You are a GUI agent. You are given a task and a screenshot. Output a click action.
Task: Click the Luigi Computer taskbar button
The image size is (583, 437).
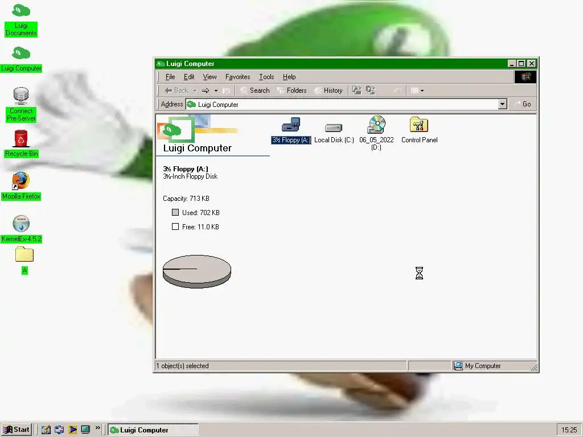[x=153, y=430]
